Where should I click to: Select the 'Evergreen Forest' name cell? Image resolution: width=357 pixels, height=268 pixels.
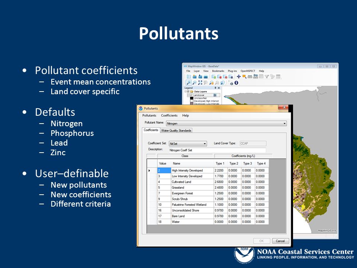pyautogui.click(x=192, y=193)
